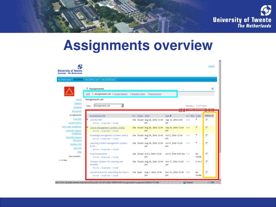Open the Course Management Systems (CMSs) assignment
The width and height of the screenshot is (276, 207).
[107, 127]
